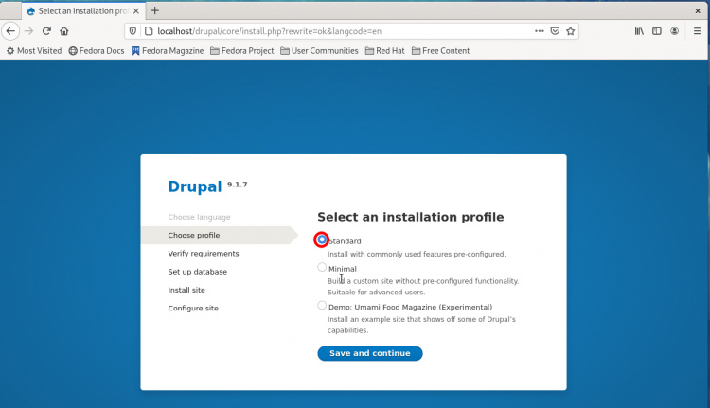The image size is (710, 408).
Task: Select the Demo: Umami Food Magazine profile
Action: point(322,306)
